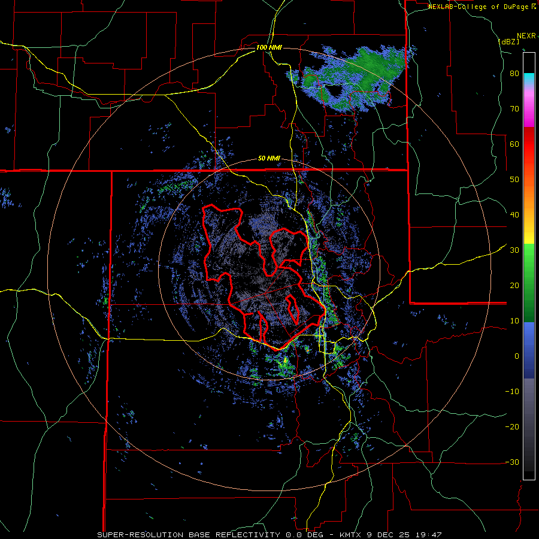Click the 60 value on dBZ scale
Viewport: 539px width, 539px height.
pos(514,144)
